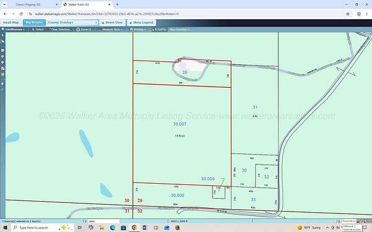Switch to Small Map view
Image resolution: width=372 pixels, height=232 pixels.
pyautogui.click(x=11, y=22)
